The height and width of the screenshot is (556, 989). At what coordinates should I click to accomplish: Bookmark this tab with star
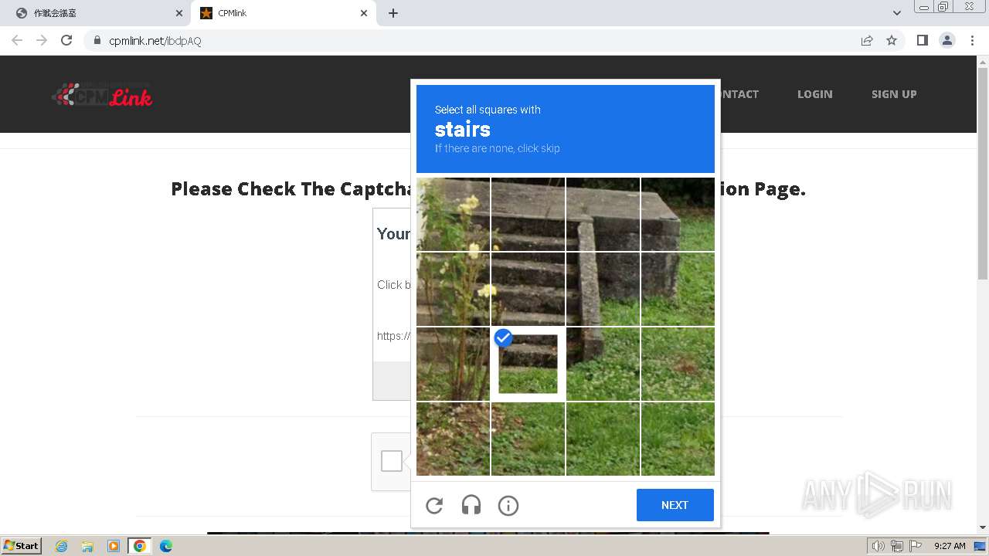pyautogui.click(x=892, y=40)
